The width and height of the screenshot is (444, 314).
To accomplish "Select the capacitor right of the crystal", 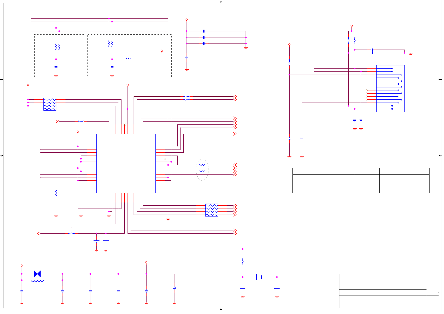I will pyautogui.click(x=277, y=288).
